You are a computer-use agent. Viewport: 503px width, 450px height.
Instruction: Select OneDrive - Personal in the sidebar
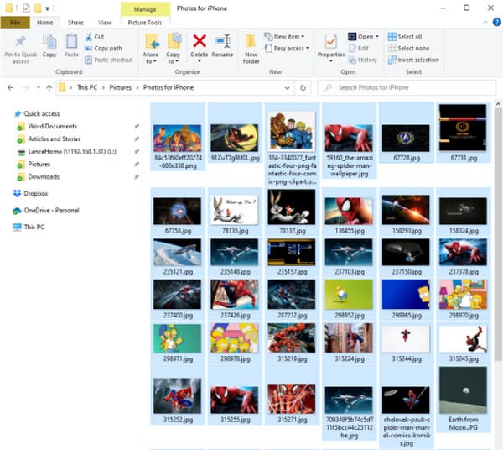point(50,210)
